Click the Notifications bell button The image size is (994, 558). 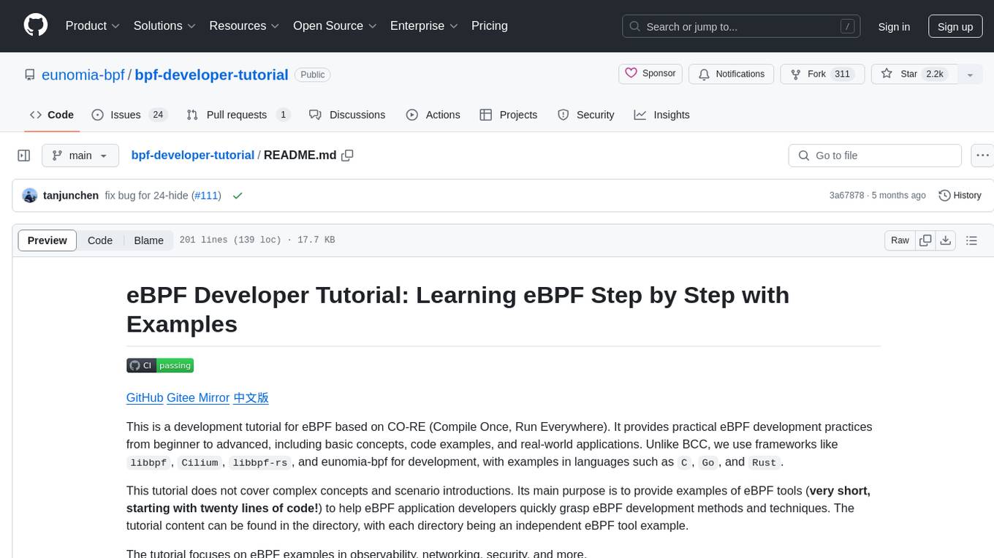[732, 74]
